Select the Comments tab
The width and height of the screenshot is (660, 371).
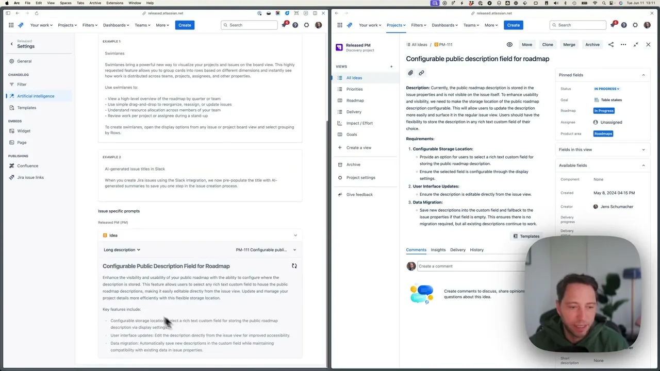pos(416,250)
